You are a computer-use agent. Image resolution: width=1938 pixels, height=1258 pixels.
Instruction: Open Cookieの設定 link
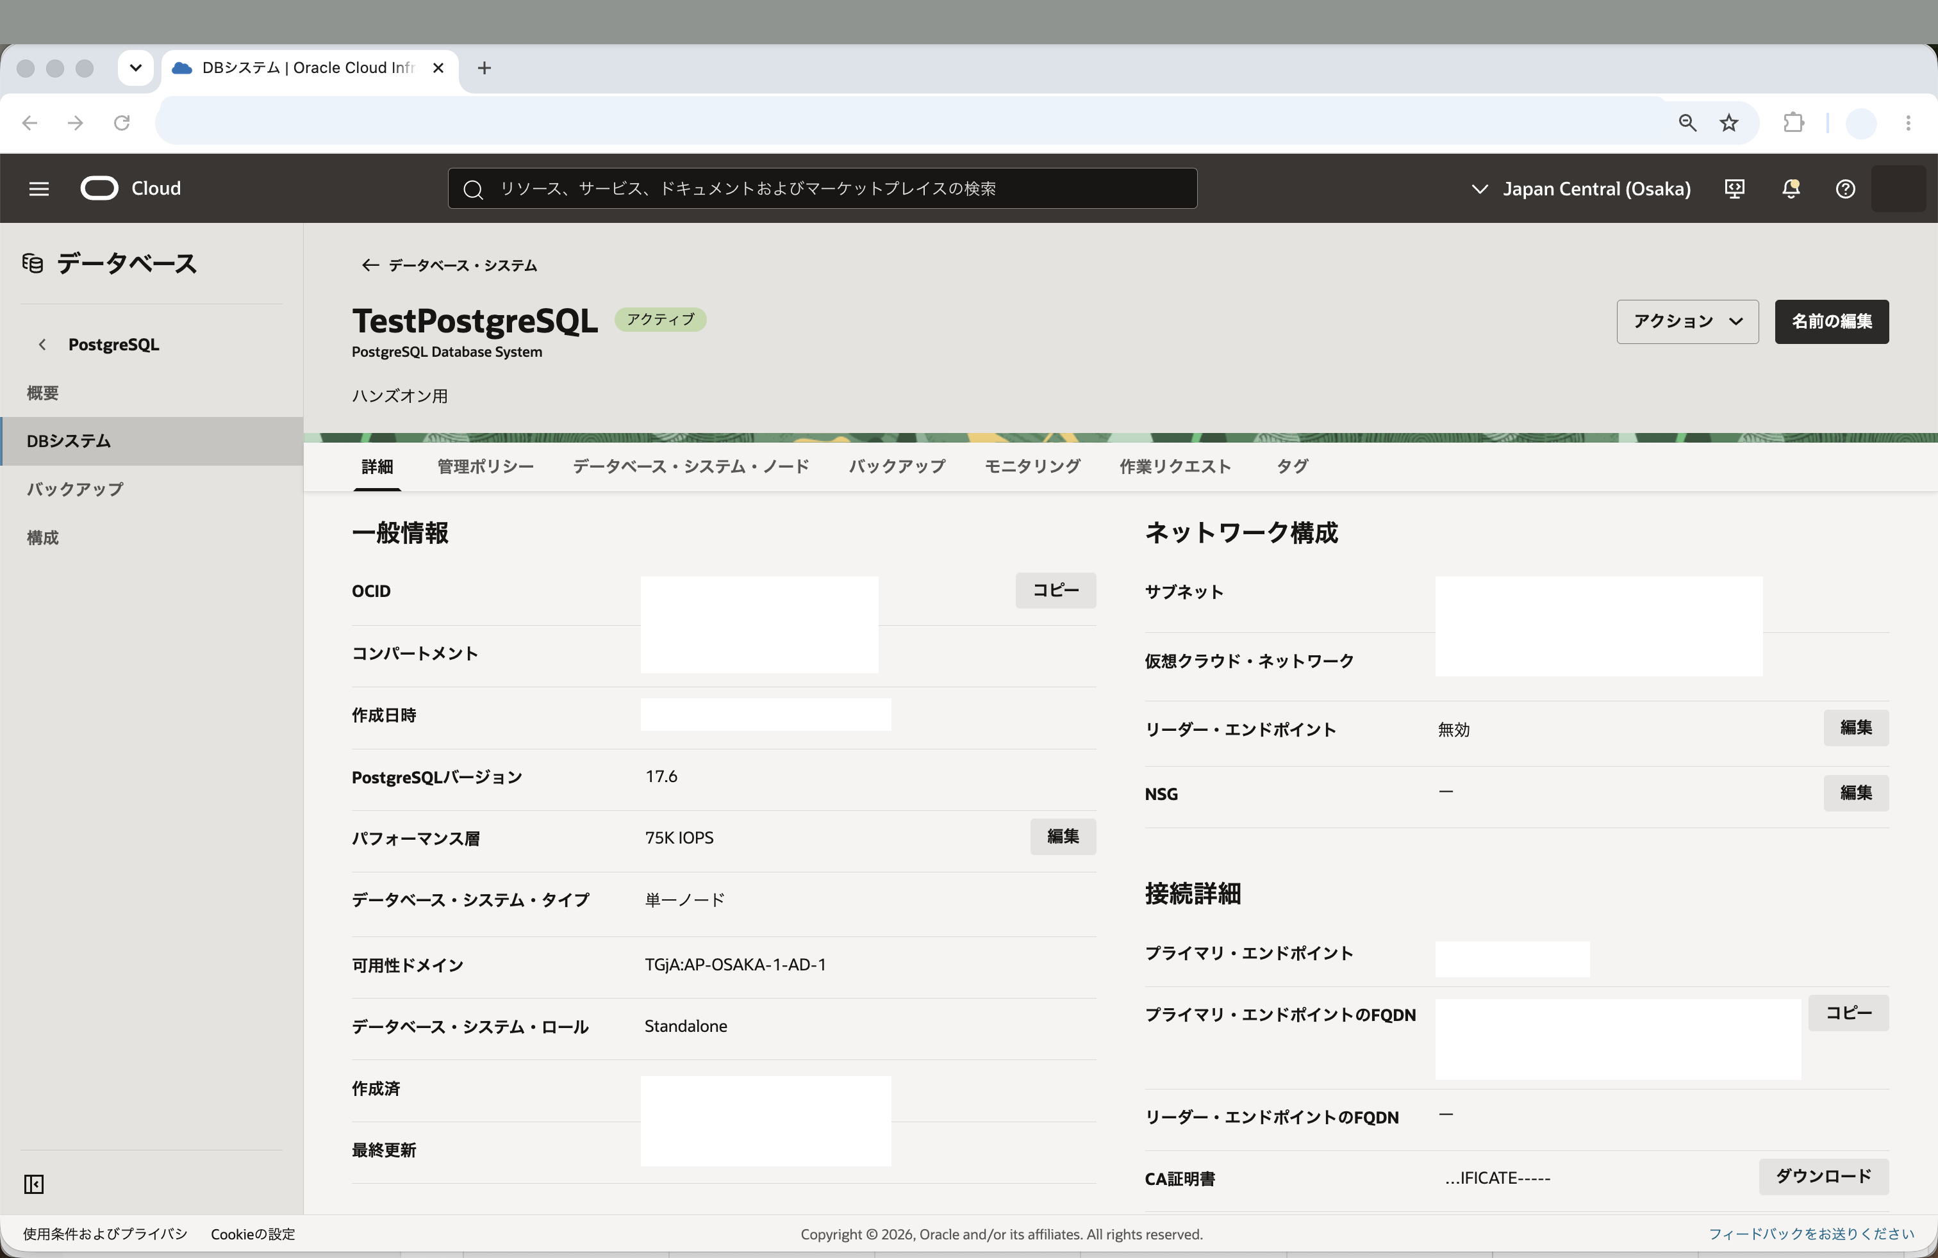[x=253, y=1234]
